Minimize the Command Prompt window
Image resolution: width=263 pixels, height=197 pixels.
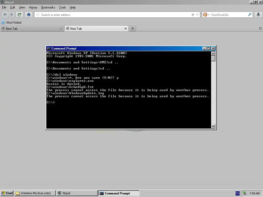point(204,48)
